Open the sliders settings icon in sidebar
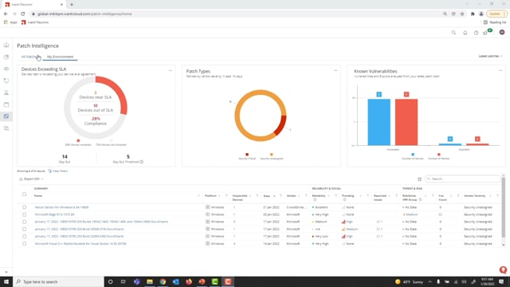Screen dimensions: 510x287 [x=6, y=128]
